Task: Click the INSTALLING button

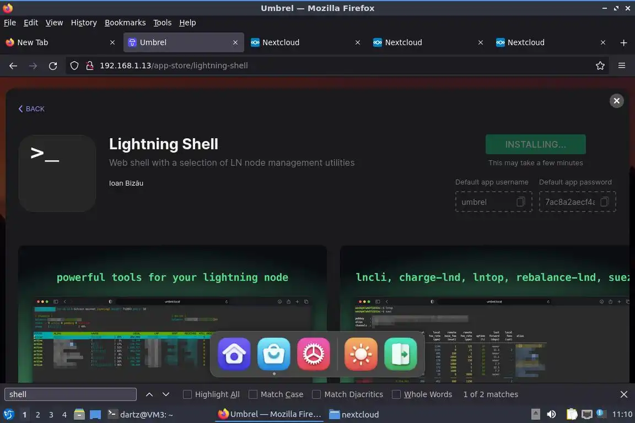Action: click(x=535, y=144)
